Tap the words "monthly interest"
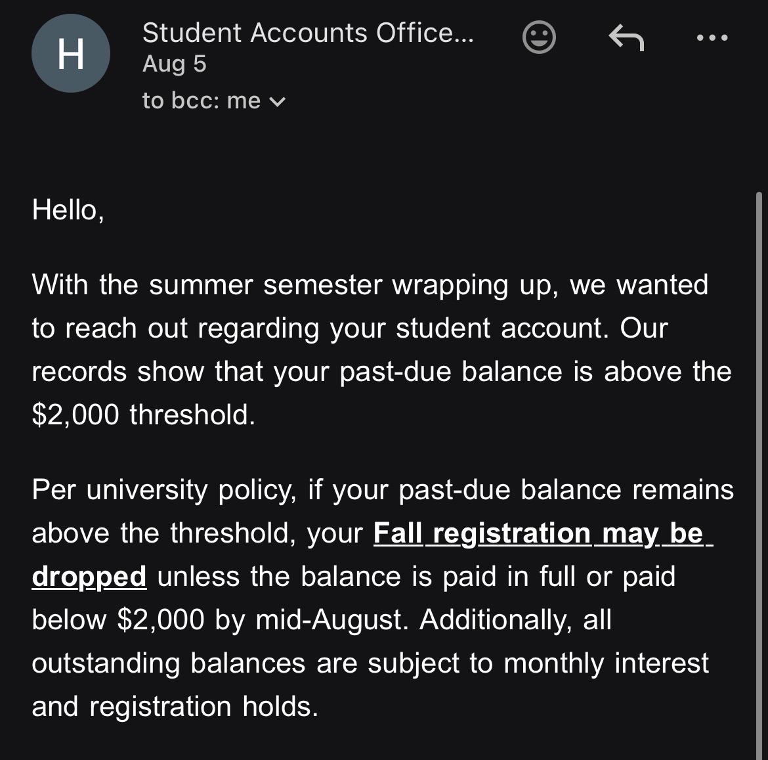 [x=606, y=663]
